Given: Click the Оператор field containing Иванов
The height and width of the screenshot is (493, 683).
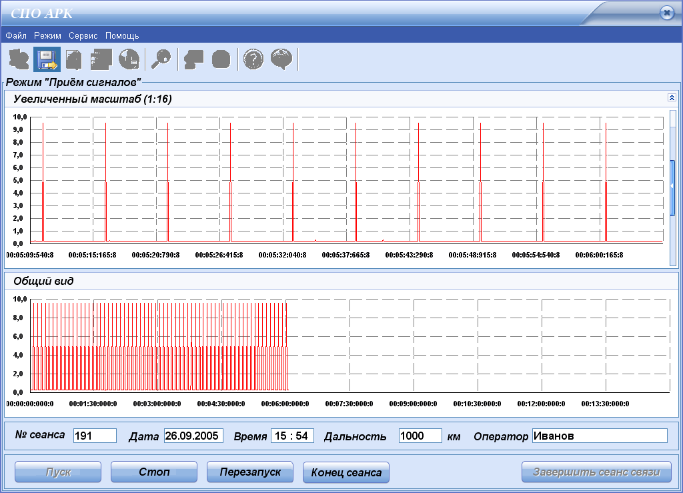Looking at the screenshot, I should tap(599, 436).
